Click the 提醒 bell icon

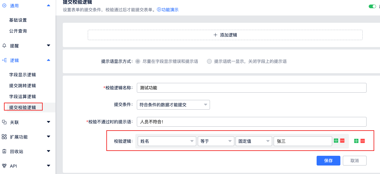4,46
